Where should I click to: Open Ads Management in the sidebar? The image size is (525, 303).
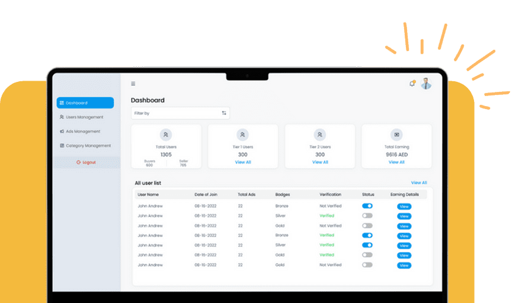tap(80, 132)
